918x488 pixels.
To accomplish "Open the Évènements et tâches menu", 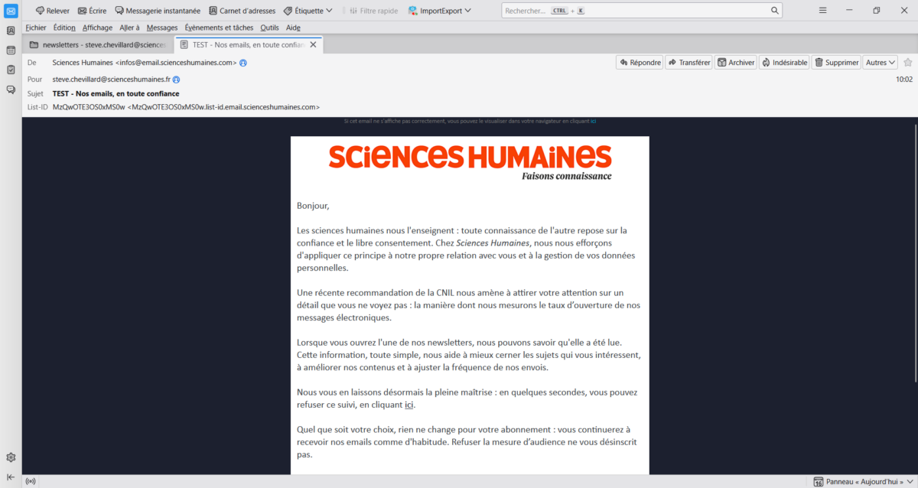I will [x=219, y=28].
